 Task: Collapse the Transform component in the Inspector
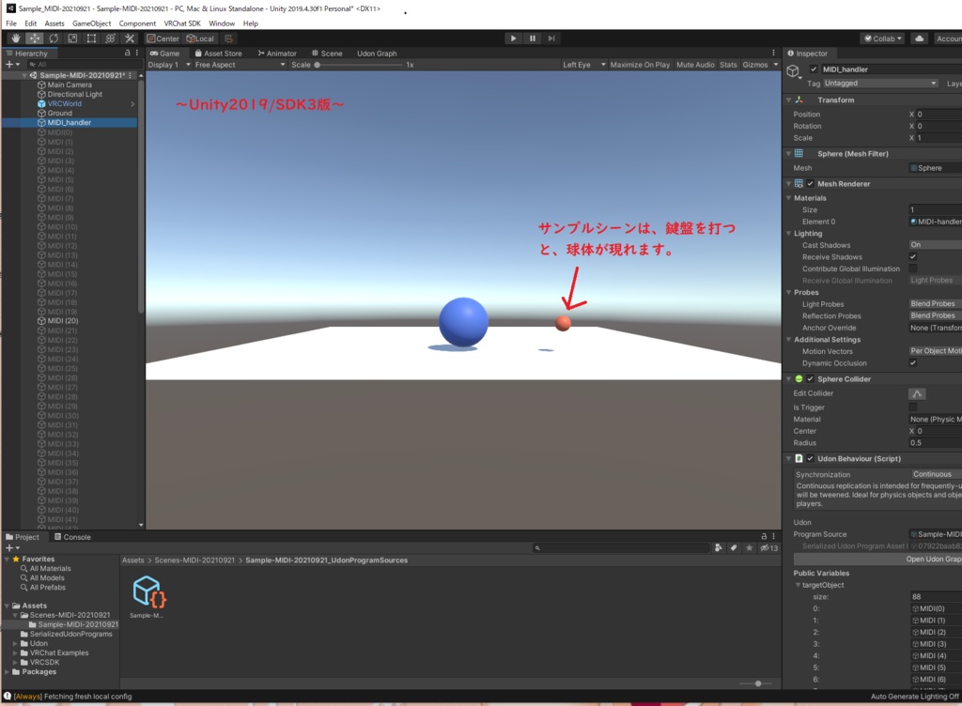788,100
